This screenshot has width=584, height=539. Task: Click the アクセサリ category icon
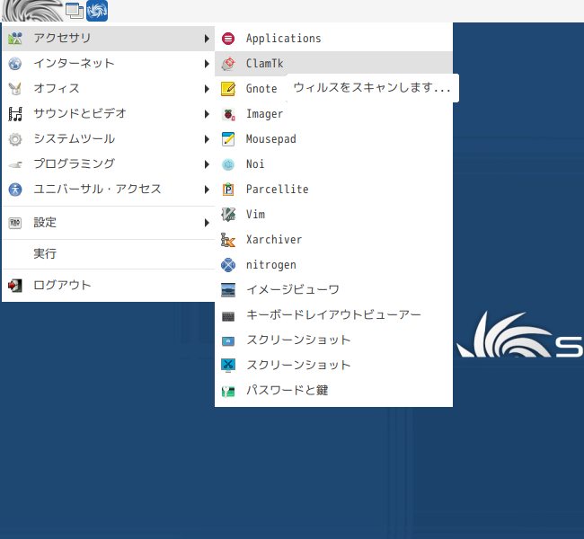15,38
